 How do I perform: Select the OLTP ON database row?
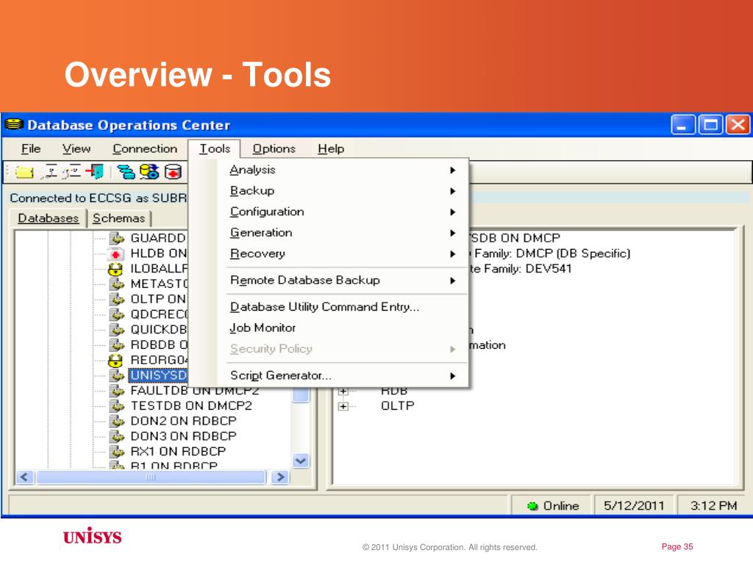click(158, 299)
